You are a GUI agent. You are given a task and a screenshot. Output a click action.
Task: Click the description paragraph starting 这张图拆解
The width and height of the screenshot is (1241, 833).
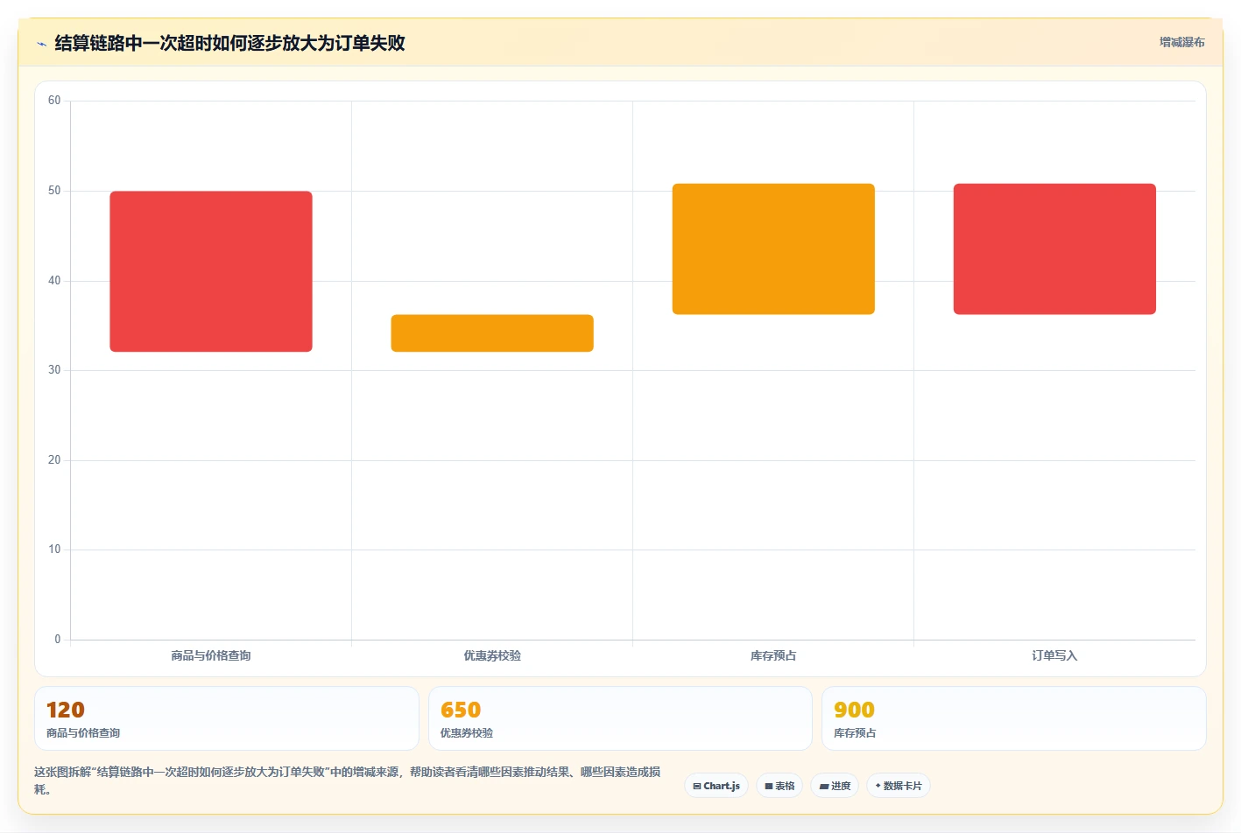coord(348,780)
